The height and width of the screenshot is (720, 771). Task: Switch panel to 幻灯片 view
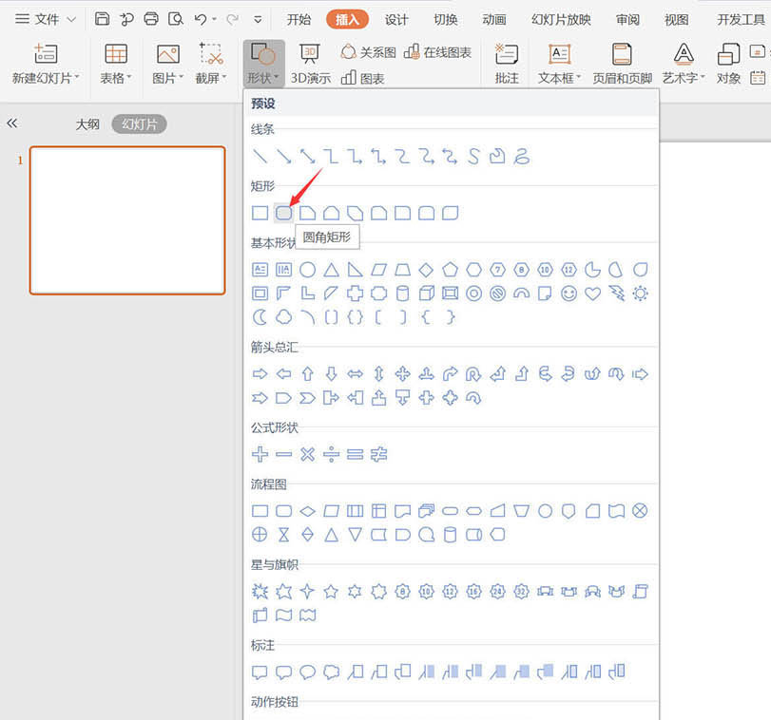(x=139, y=124)
